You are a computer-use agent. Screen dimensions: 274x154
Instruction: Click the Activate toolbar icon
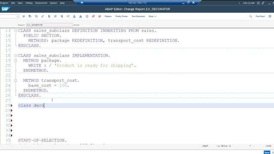coord(55,16)
